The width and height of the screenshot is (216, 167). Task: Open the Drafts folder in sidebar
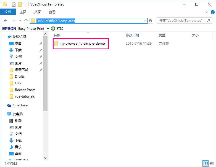coord(20,76)
